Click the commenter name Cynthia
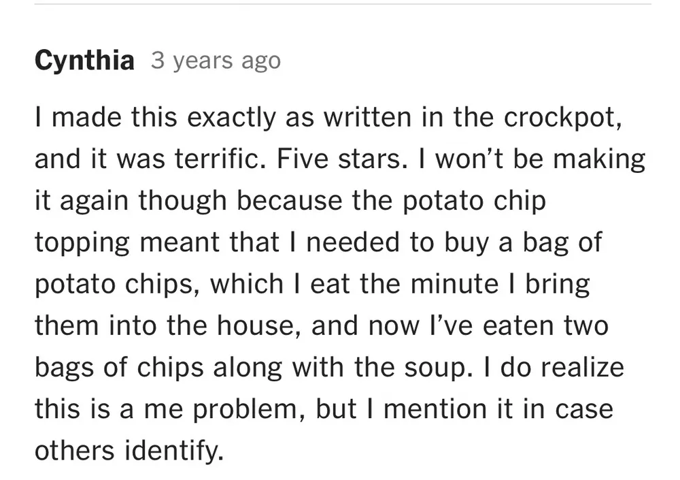Image resolution: width=680 pixels, height=480 pixels. point(84,61)
